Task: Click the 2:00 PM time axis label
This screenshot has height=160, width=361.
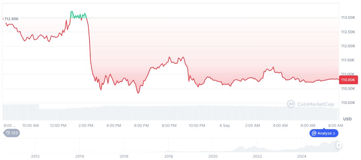Action: pyautogui.click(x=86, y=125)
